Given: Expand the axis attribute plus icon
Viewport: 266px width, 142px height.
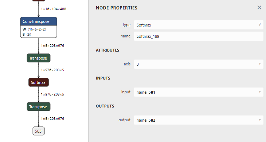Looking at the screenshot, I should pyautogui.click(x=260, y=64).
